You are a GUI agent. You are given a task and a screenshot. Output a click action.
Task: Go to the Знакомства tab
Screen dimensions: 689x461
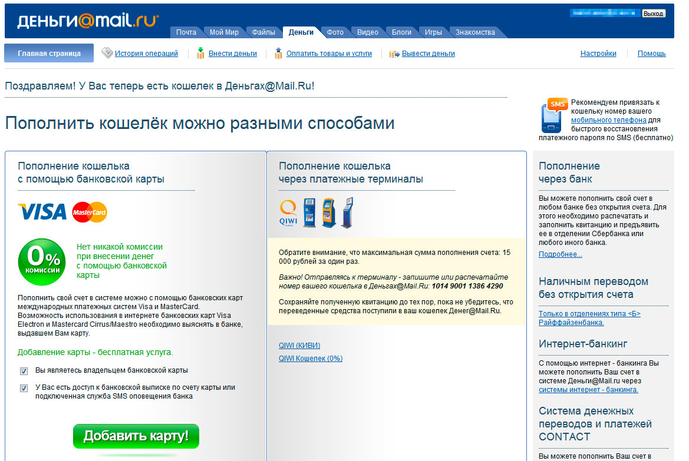click(475, 32)
